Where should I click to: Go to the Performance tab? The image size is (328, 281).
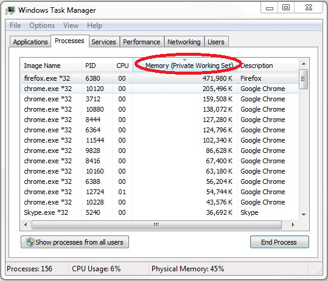tap(142, 42)
